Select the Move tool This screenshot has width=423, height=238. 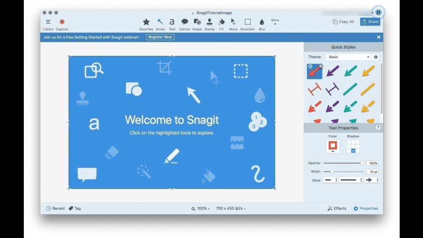point(233,24)
